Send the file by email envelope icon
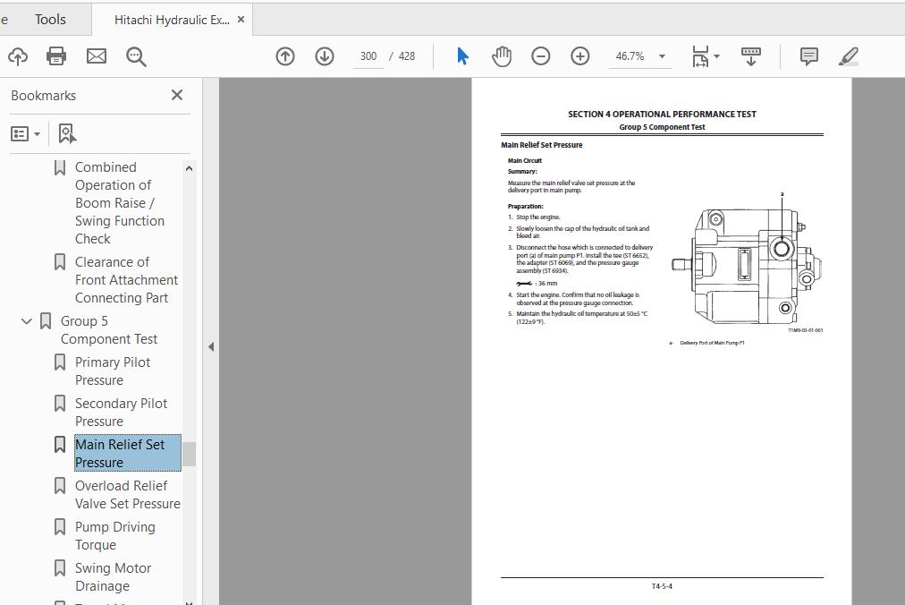Viewport: 905px width, 605px height. (97, 56)
